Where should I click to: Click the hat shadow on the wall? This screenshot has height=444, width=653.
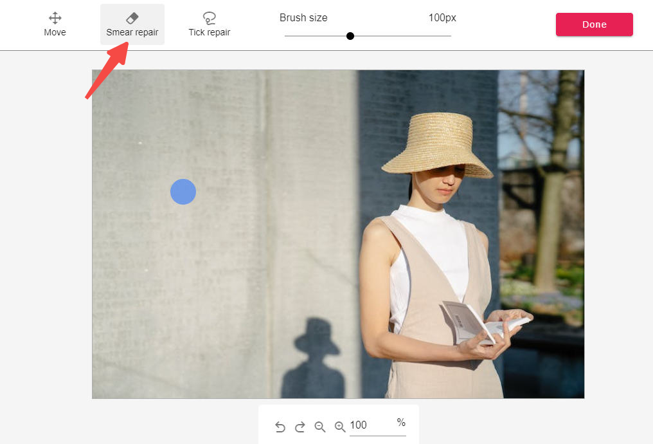[316, 338]
